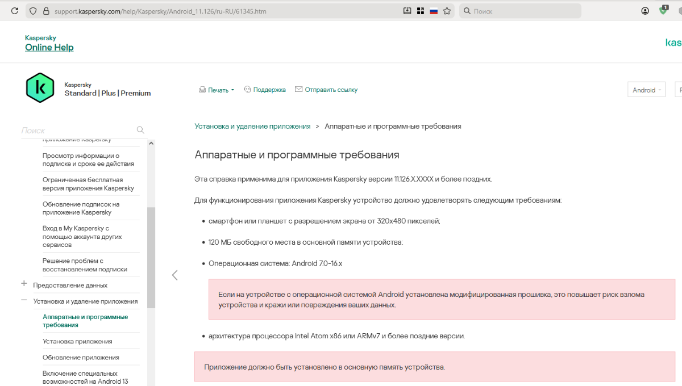682x386 pixels.
Task: Open Вход в My Kaspersky topic
Action: click(82, 237)
